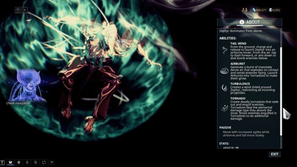The image size is (297, 167).
Task: Open the clan emblem icon in the top-left corner
Action: click(x=18, y=10)
